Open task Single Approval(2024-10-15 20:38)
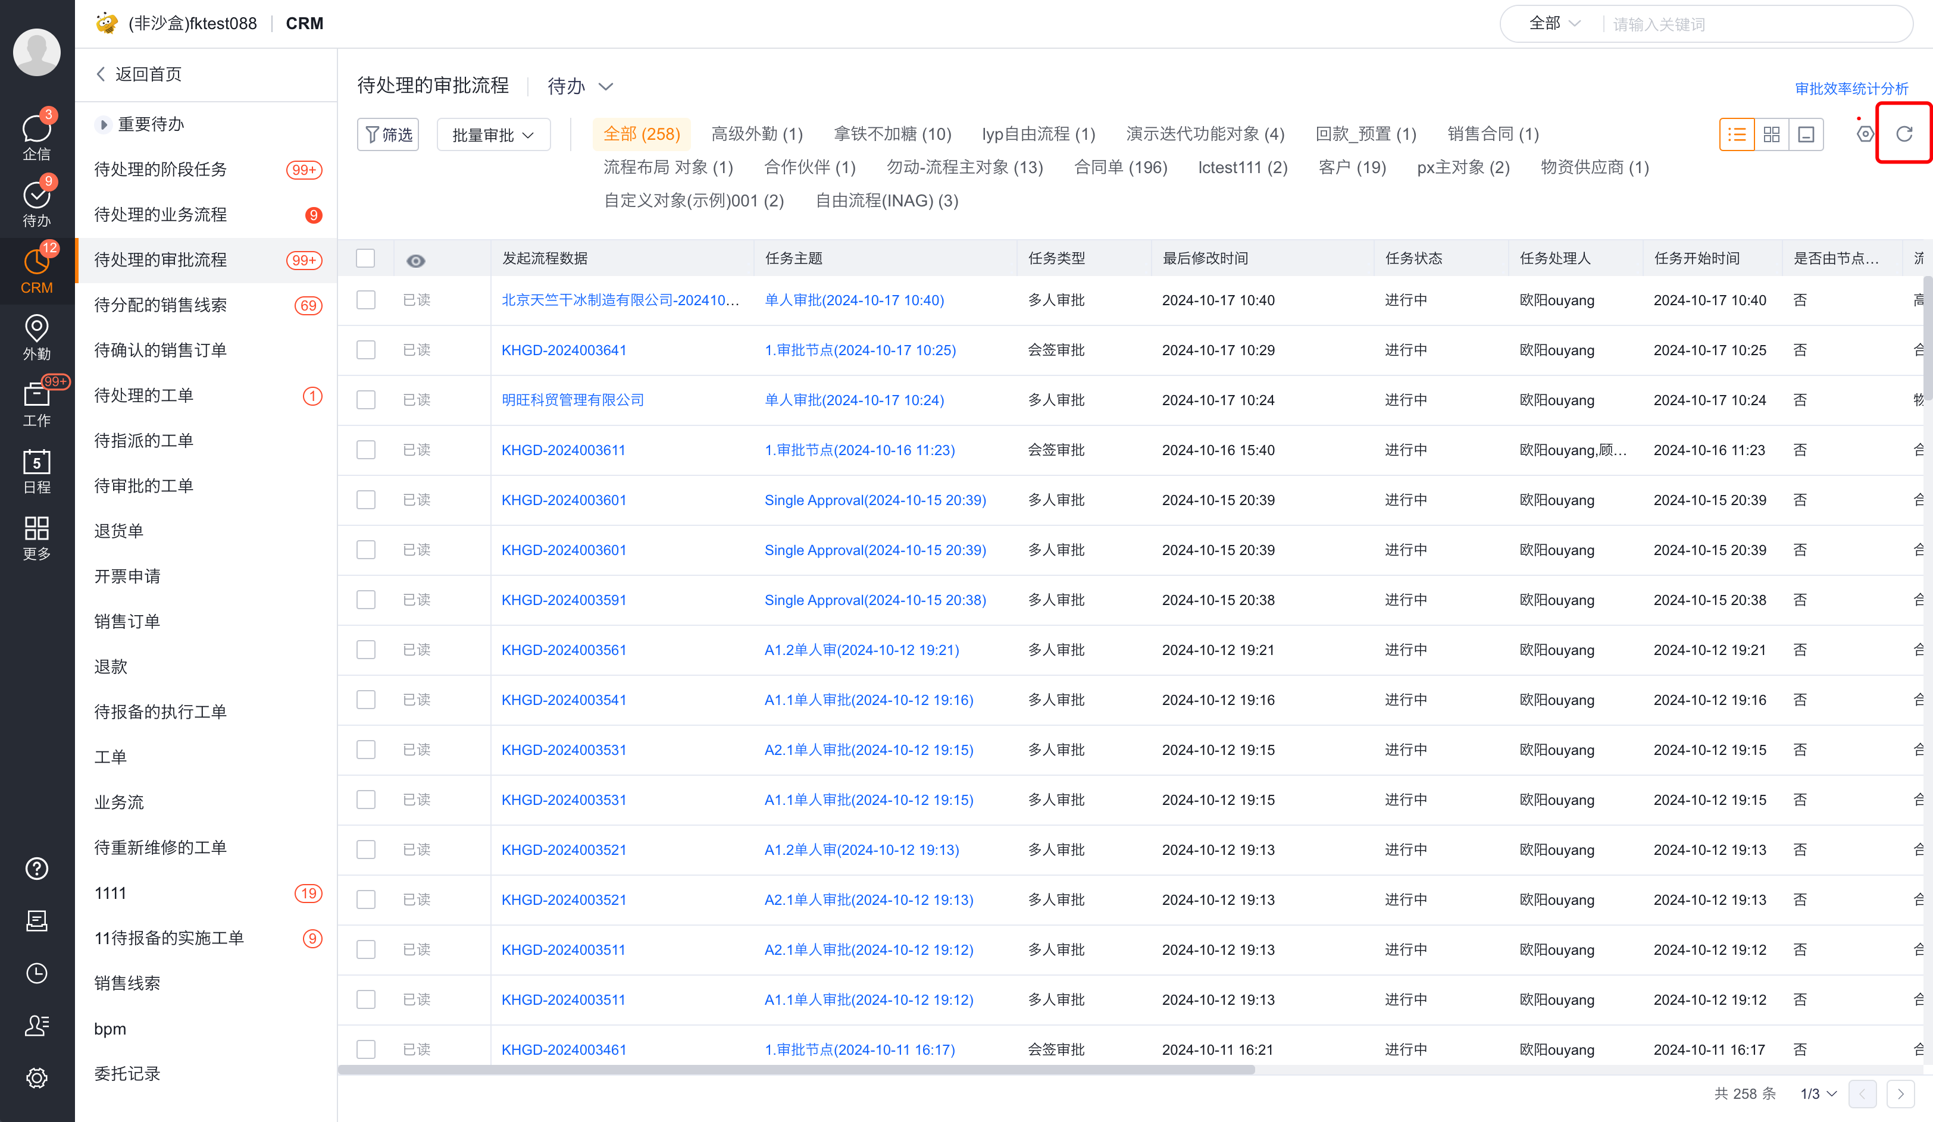The height and width of the screenshot is (1122, 1933). pos(875,600)
